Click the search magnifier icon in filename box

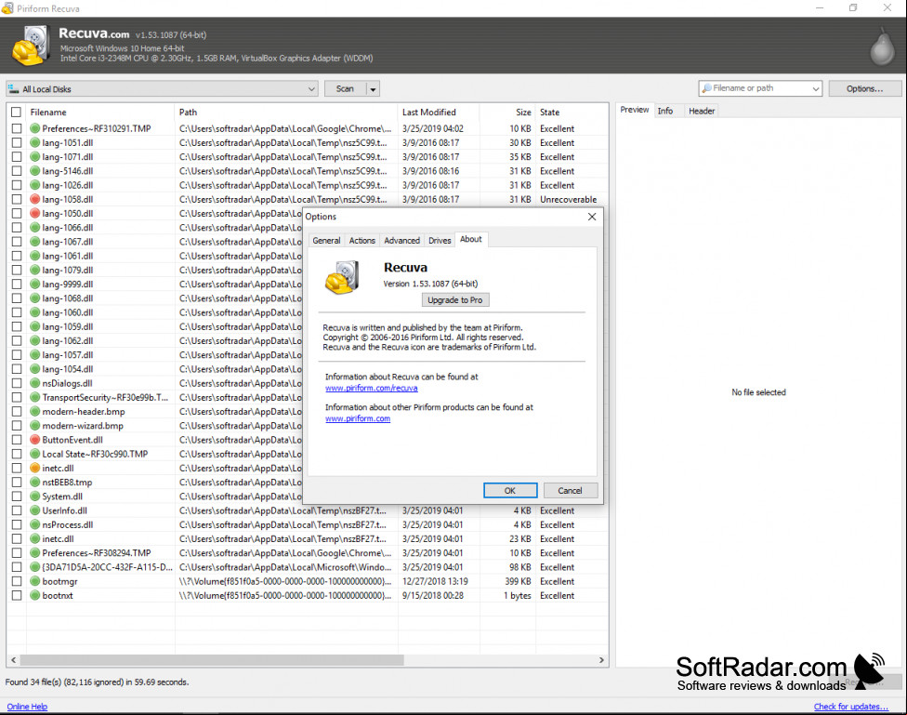(x=706, y=88)
